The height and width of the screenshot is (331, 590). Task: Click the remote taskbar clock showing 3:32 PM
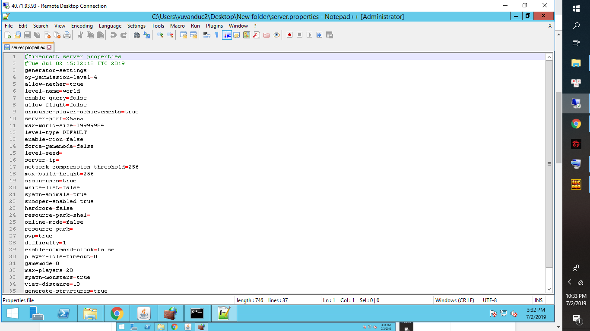tap(536, 313)
